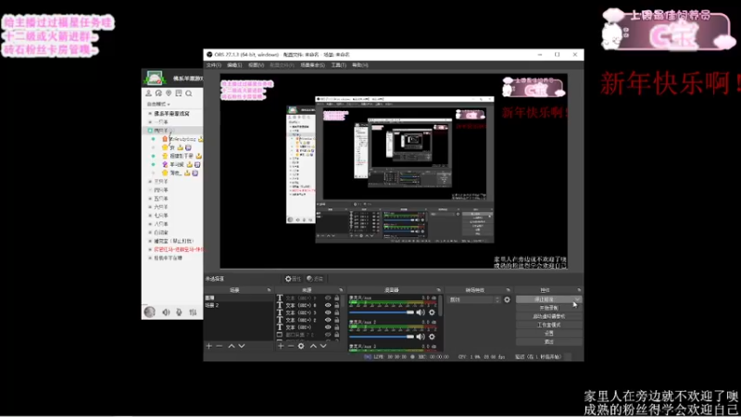The image size is (741, 417).
Task: Open source filters button in OBS toolbar
Action: pos(315,279)
